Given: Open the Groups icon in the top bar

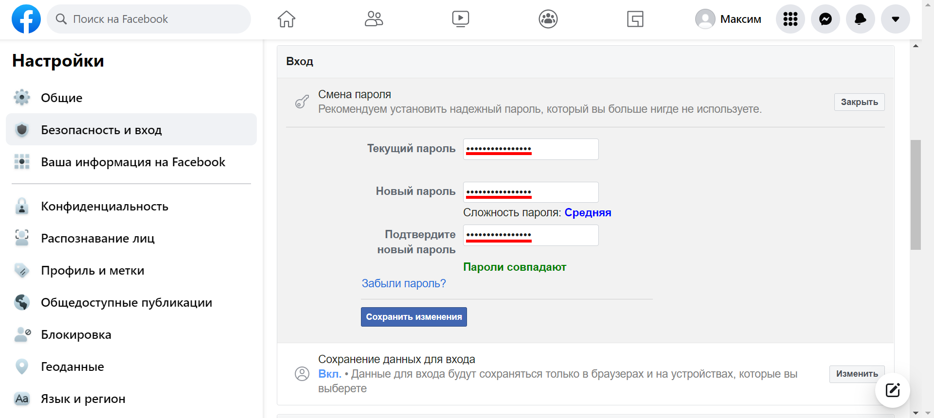Looking at the screenshot, I should tap(548, 19).
